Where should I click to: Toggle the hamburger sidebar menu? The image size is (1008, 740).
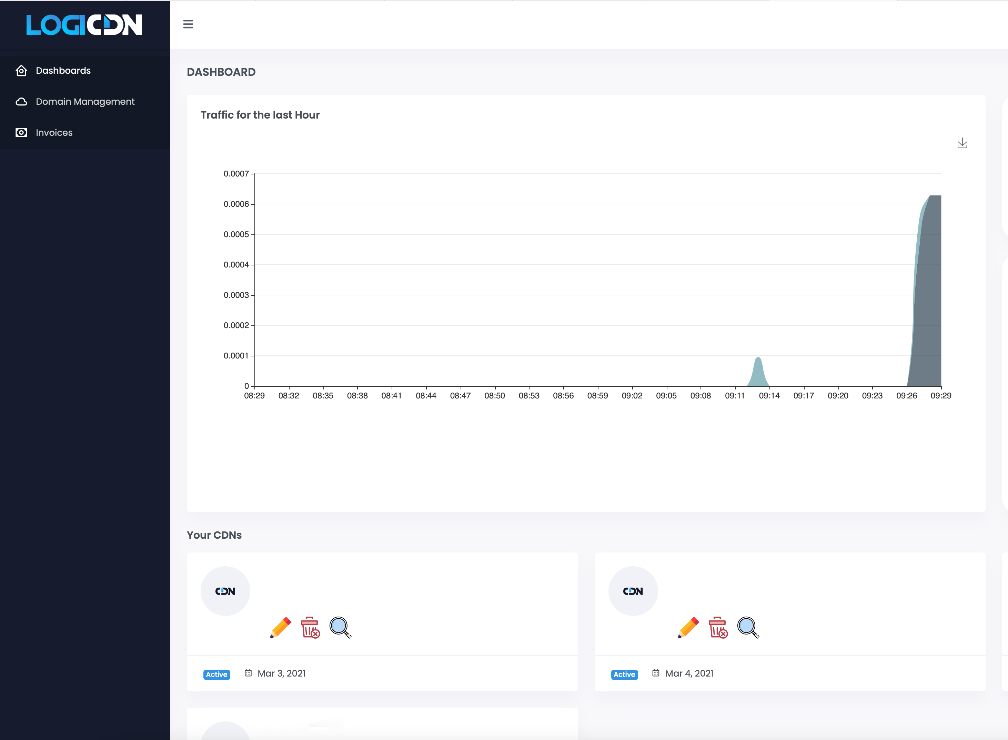[x=188, y=24]
